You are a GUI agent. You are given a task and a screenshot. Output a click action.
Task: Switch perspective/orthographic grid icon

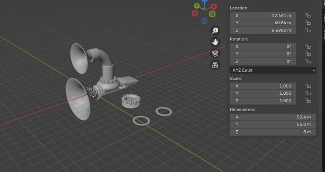pos(215,65)
